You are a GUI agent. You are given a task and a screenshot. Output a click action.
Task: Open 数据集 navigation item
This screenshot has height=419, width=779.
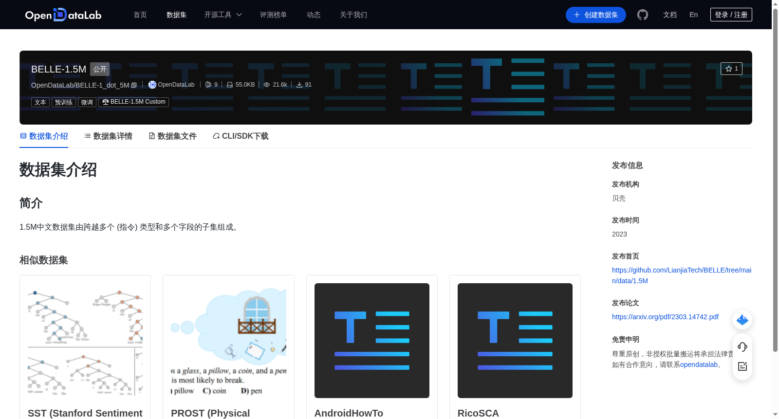[x=177, y=15]
